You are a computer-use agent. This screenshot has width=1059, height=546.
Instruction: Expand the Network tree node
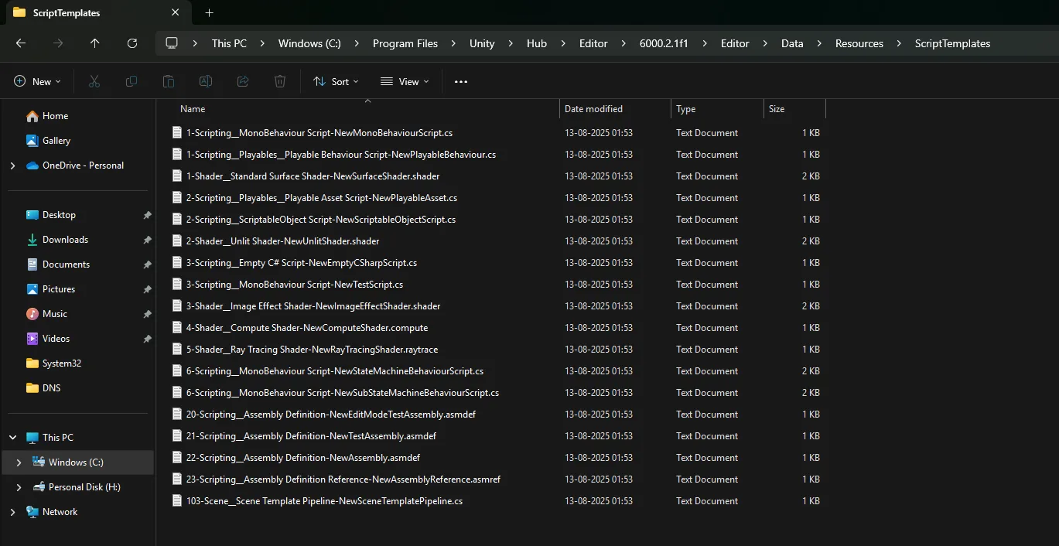click(x=12, y=512)
